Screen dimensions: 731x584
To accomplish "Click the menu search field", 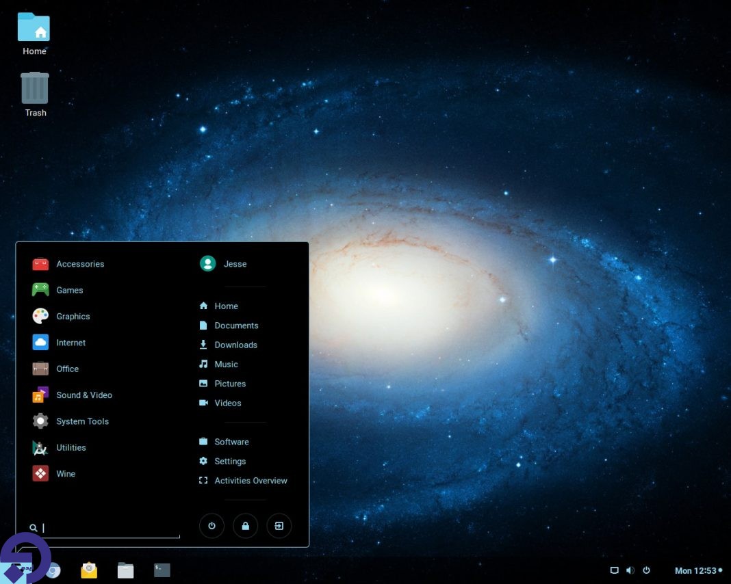I will tap(110, 528).
